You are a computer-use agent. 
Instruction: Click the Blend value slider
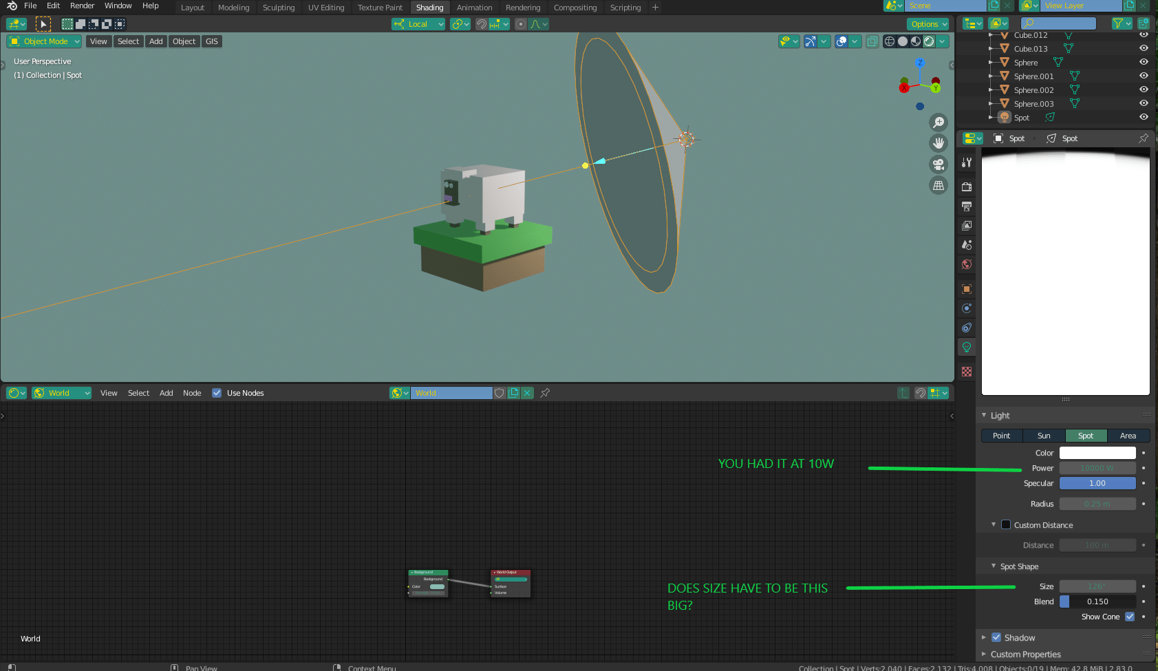coord(1097,601)
